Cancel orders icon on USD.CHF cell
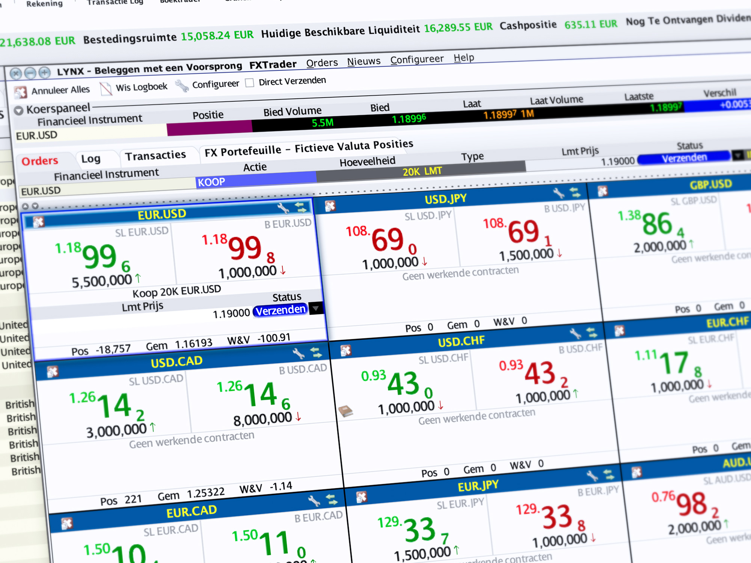Image resolution: width=751 pixels, height=563 pixels. pyautogui.click(x=345, y=351)
